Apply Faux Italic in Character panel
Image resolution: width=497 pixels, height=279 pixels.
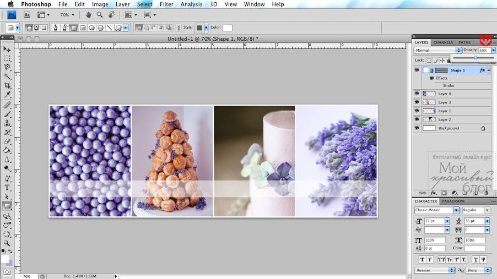coord(430,260)
